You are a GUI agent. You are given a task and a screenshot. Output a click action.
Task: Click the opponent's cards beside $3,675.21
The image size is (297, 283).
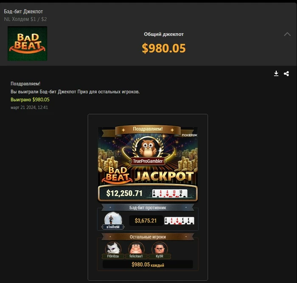tap(179, 221)
